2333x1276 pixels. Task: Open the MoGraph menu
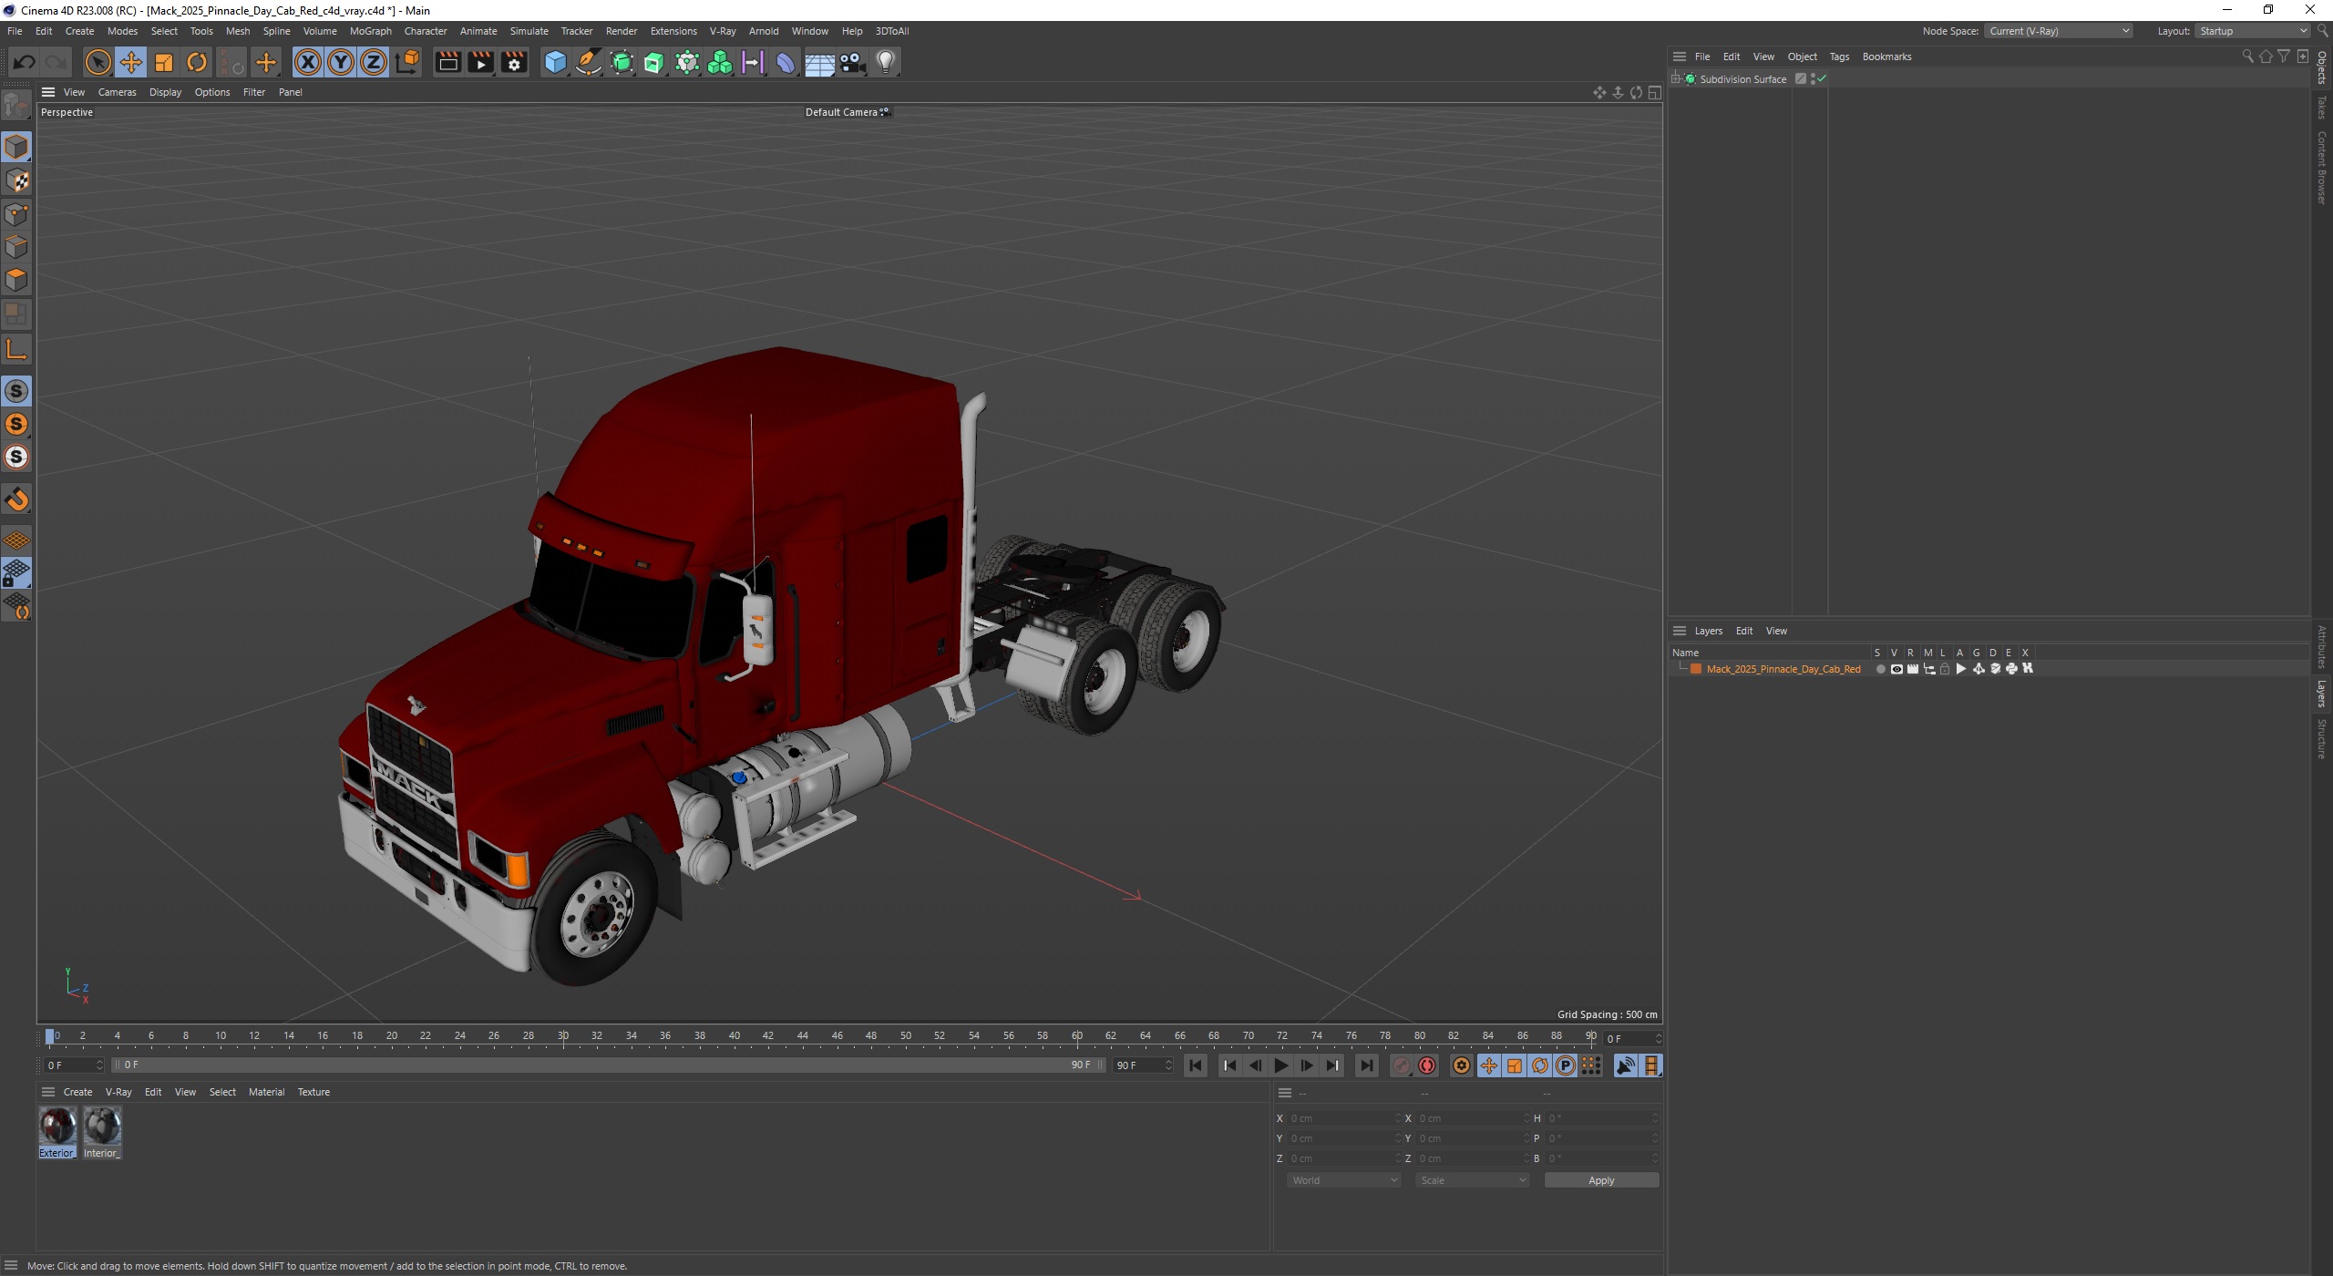(x=370, y=31)
